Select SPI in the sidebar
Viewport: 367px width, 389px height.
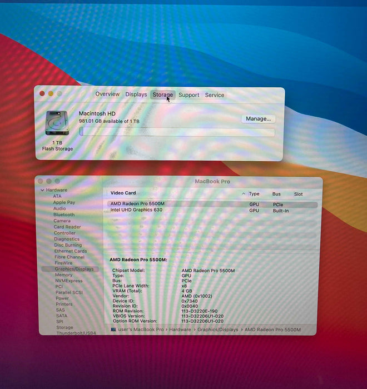click(x=59, y=322)
